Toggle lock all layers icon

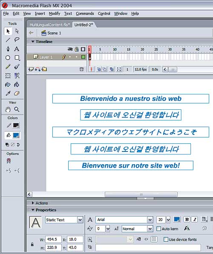click(x=77, y=49)
